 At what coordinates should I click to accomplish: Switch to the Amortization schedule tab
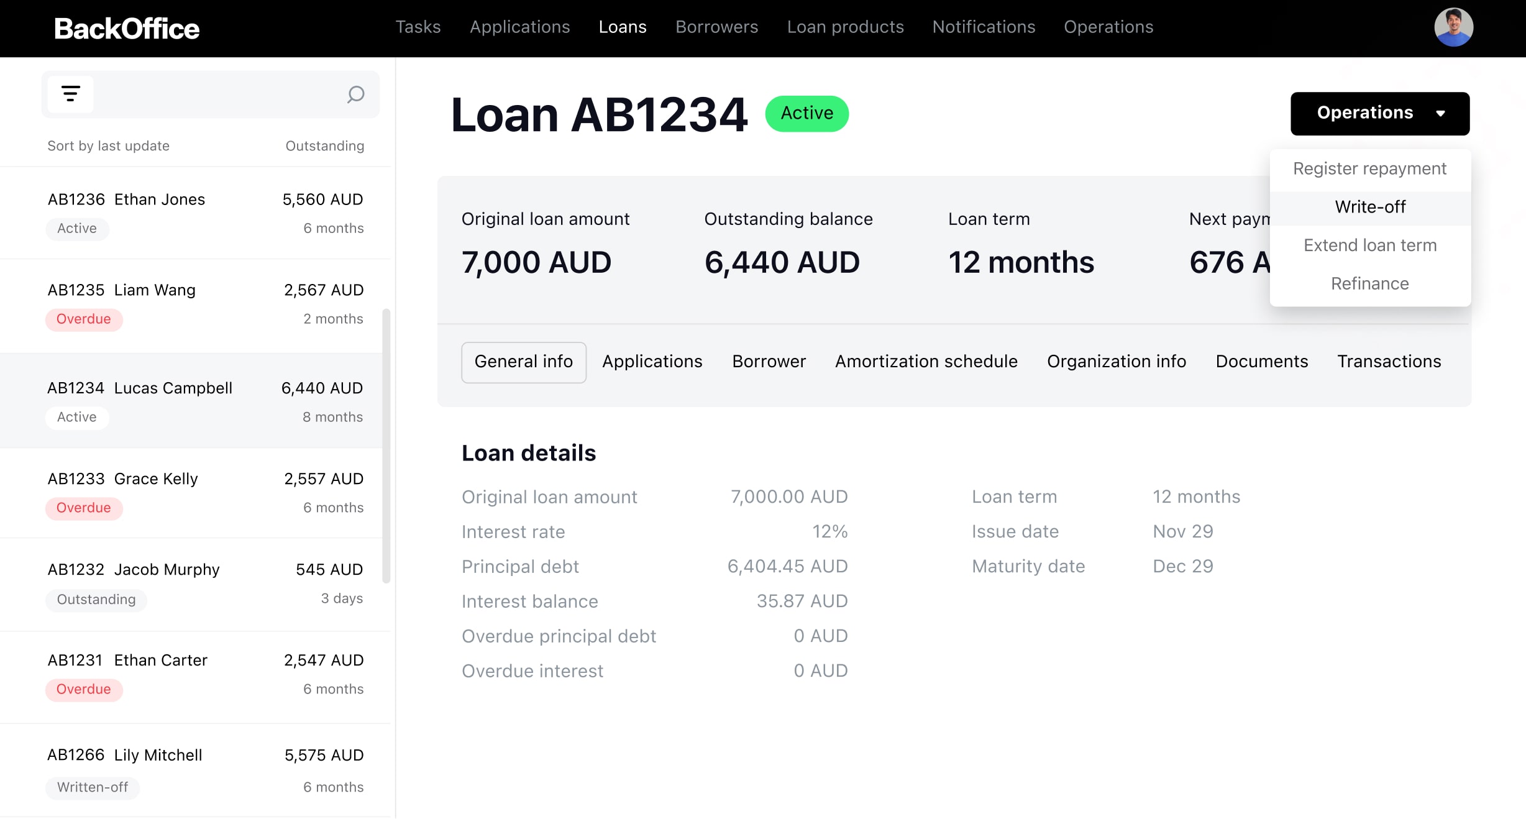(926, 362)
